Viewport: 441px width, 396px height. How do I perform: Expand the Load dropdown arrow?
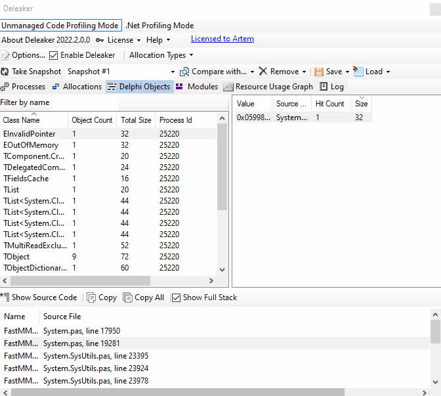point(388,72)
